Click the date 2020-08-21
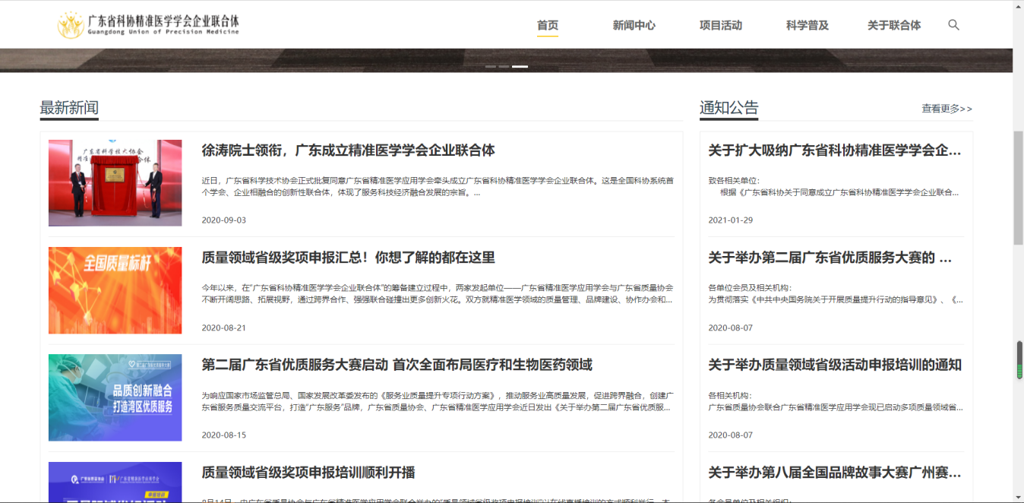The height and width of the screenshot is (503, 1024). [x=224, y=327]
